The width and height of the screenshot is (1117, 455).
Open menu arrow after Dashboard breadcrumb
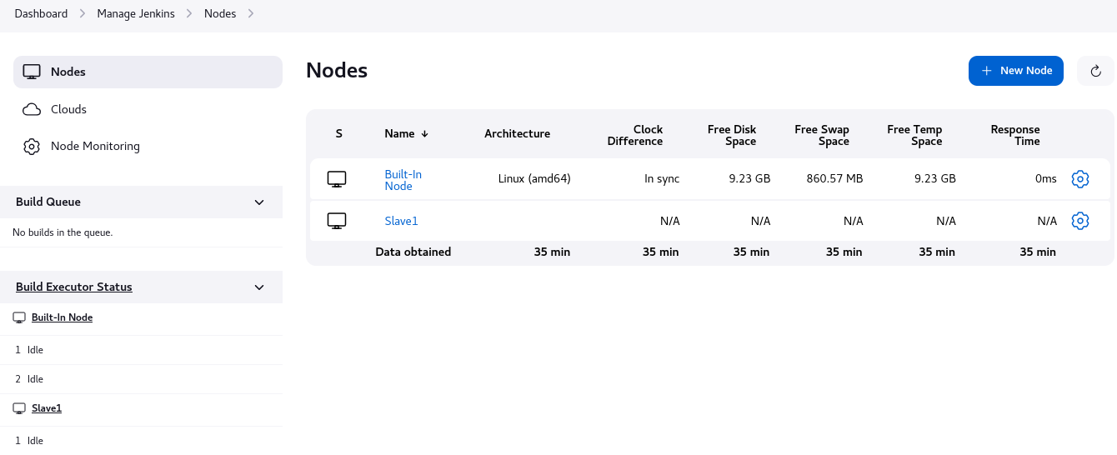pyautogui.click(x=83, y=13)
